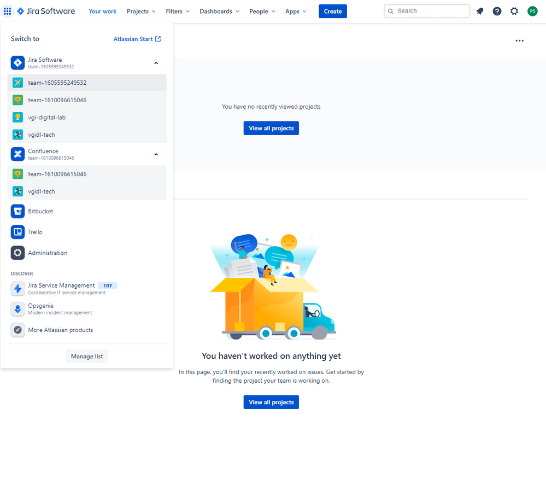Expand the Filters dropdown

point(178,11)
